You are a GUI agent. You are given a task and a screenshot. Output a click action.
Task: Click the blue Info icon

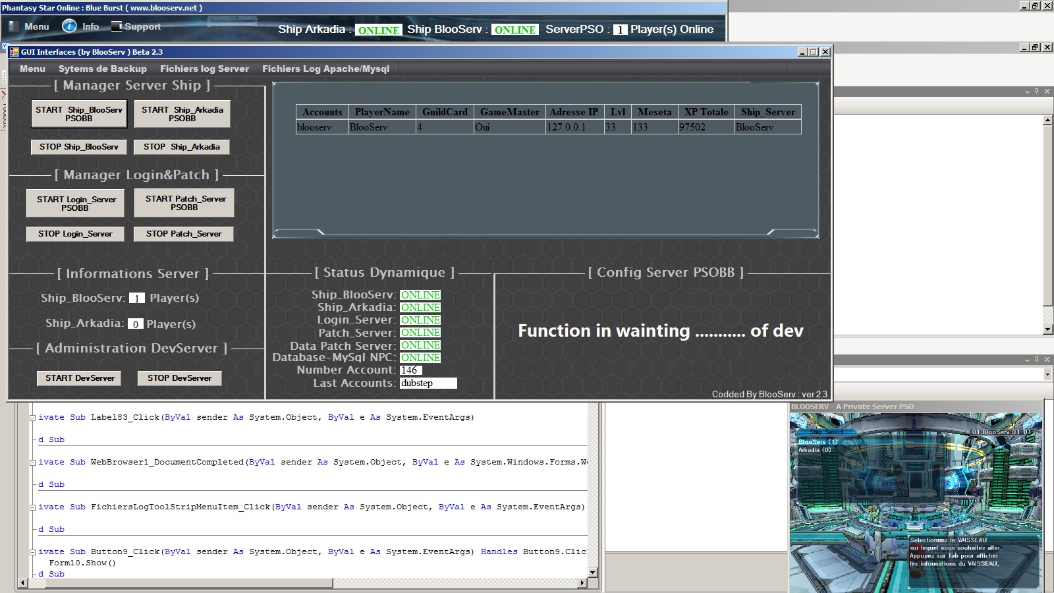click(69, 26)
